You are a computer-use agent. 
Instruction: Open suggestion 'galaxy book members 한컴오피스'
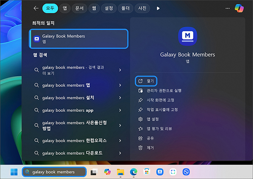(78, 141)
